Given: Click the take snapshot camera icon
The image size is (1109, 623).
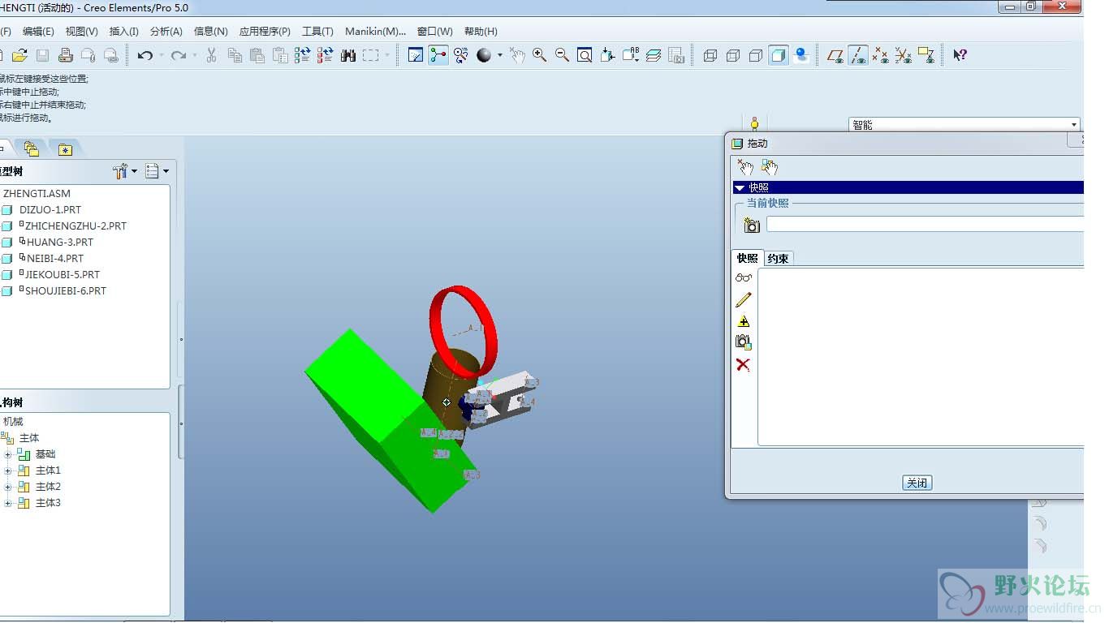Looking at the screenshot, I should pyautogui.click(x=752, y=225).
